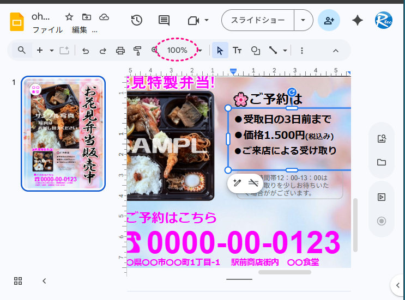405x300 pixels.
Task: Click the share people icon
Action: point(329,21)
